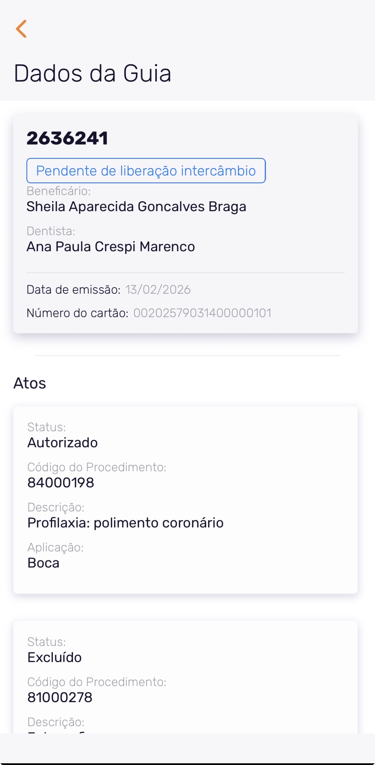Tap the 'Dados da Guia' page title

point(93,73)
